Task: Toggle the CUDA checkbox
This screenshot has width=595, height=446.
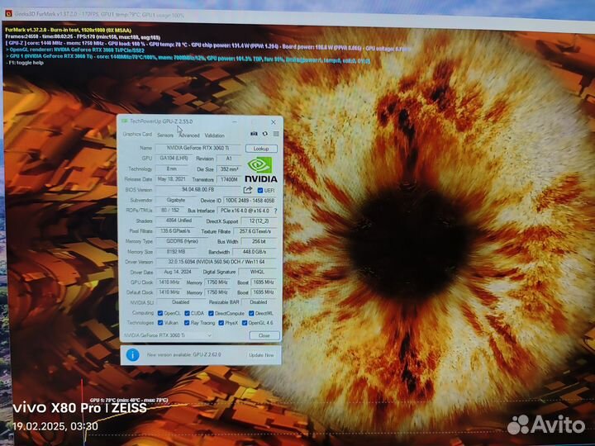Action: pyautogui.click(x=187, y=313)
